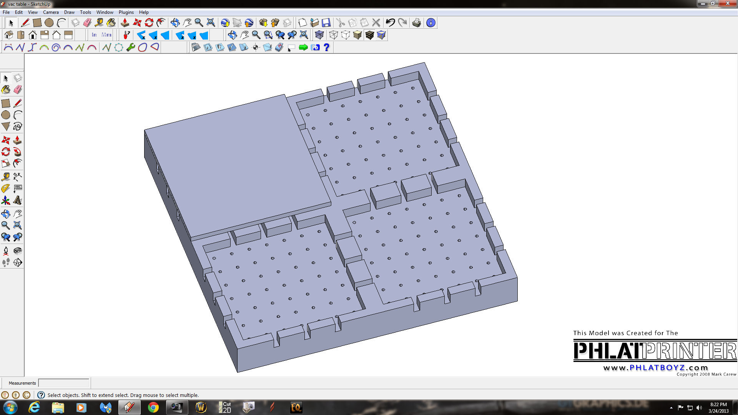Activate the Look Around eye tool

coord(17,251)
